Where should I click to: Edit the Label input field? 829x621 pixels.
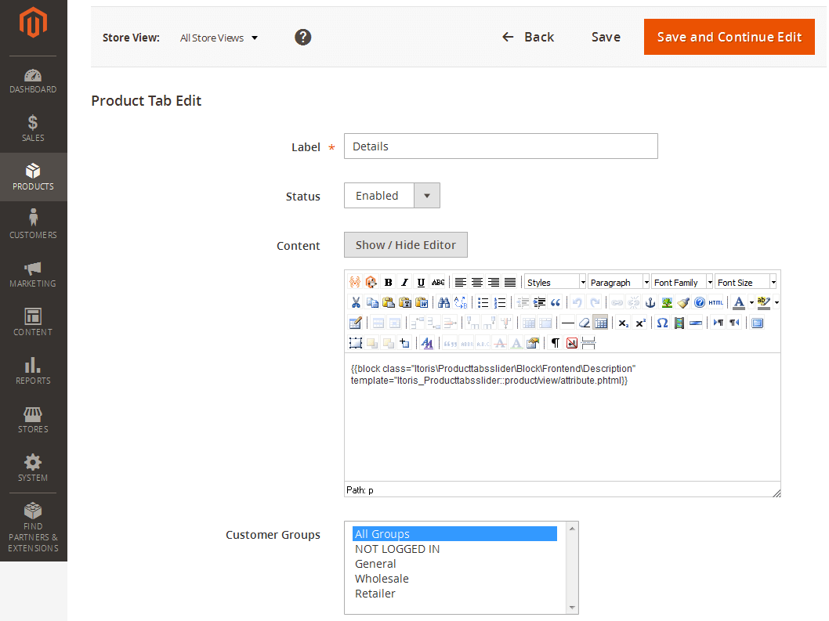501,146
